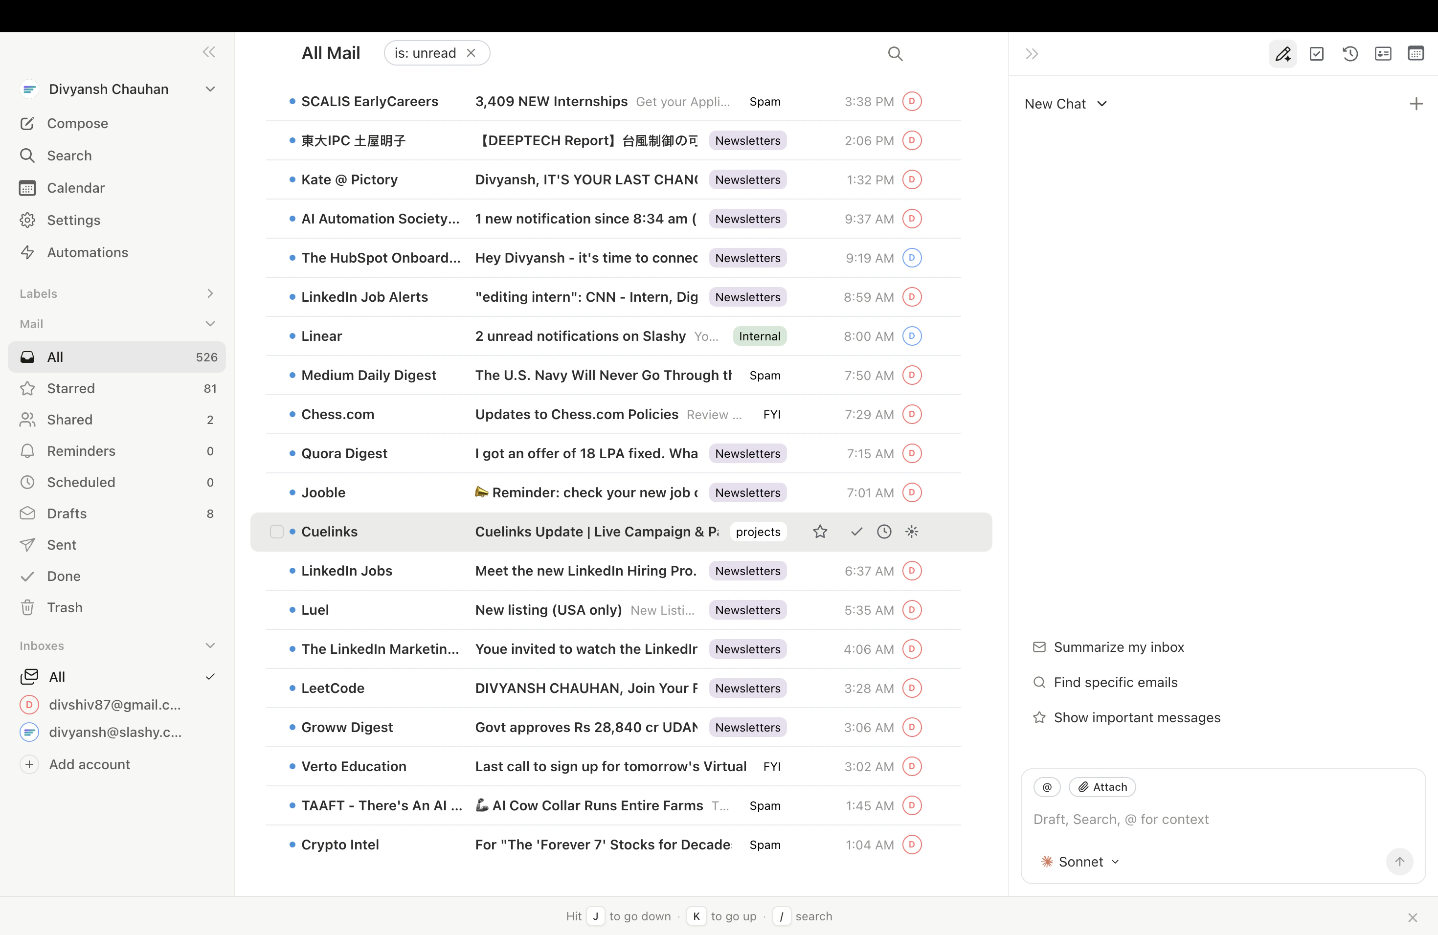Screen dimensions: 1438x935
Task: Mark Cuelinks email as done
Action: [856, 532]
